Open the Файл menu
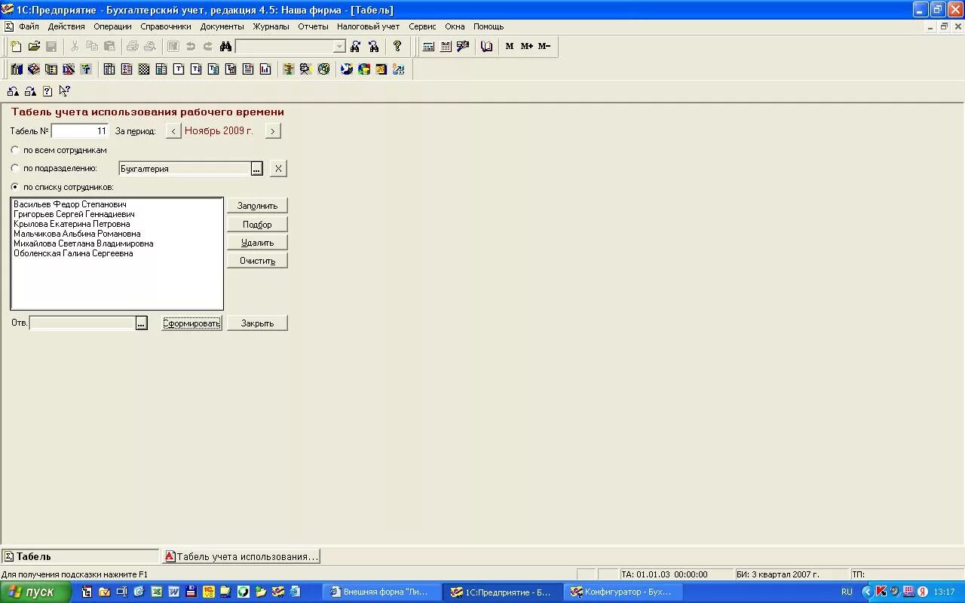 [x=29, y=26]
